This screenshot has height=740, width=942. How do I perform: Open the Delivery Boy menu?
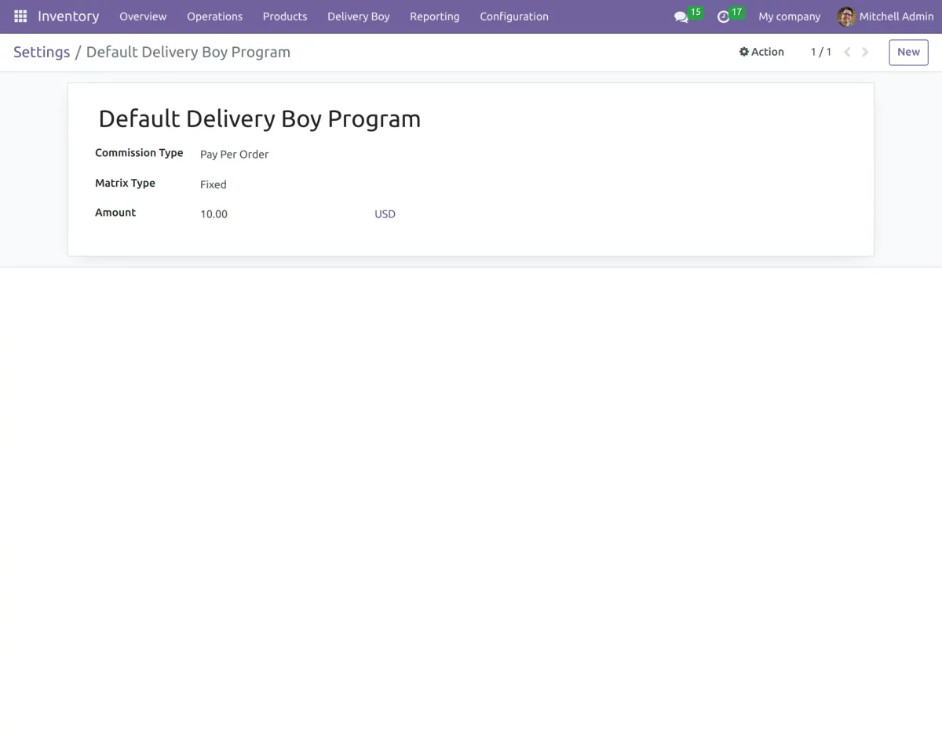358,16
